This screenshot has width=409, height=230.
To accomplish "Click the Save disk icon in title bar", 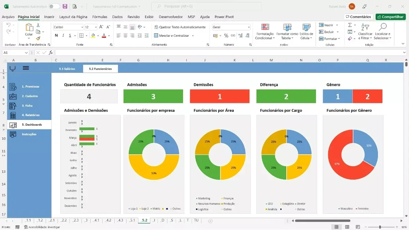I will click(65, 6).
